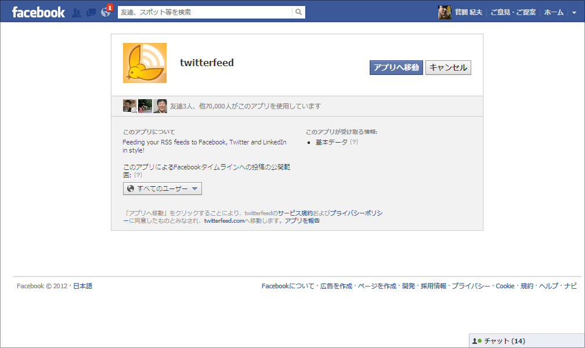Open the notifications globe icon
Viewport: 585px width, 348px height.
click(106, 13)
